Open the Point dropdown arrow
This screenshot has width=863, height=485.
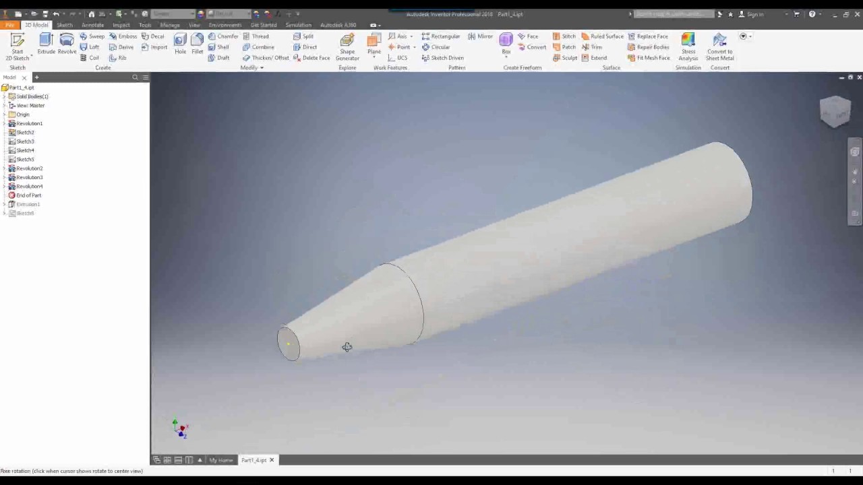coord(414,47)
